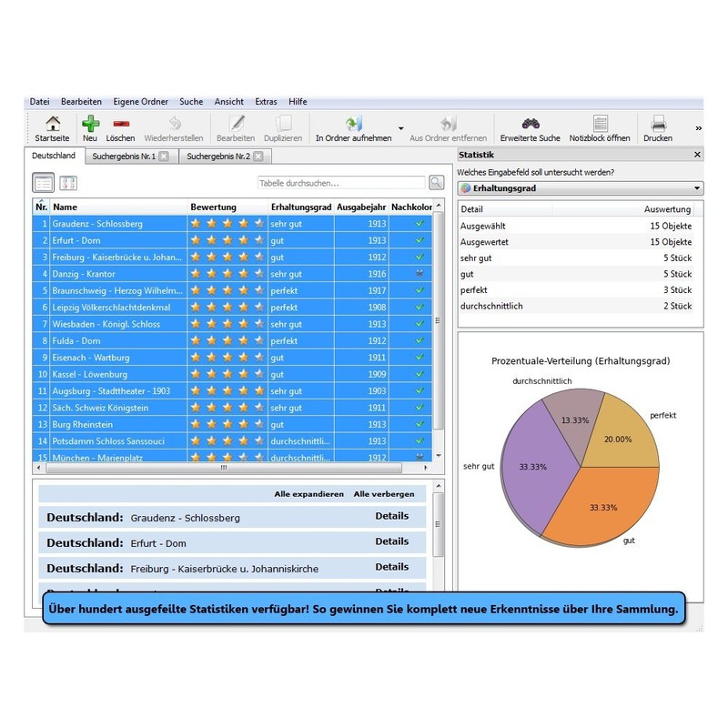The width and height of the screenshot is (728, 728).
Task: Open Details for Erfurt - Dom
Action: (392, 541)
